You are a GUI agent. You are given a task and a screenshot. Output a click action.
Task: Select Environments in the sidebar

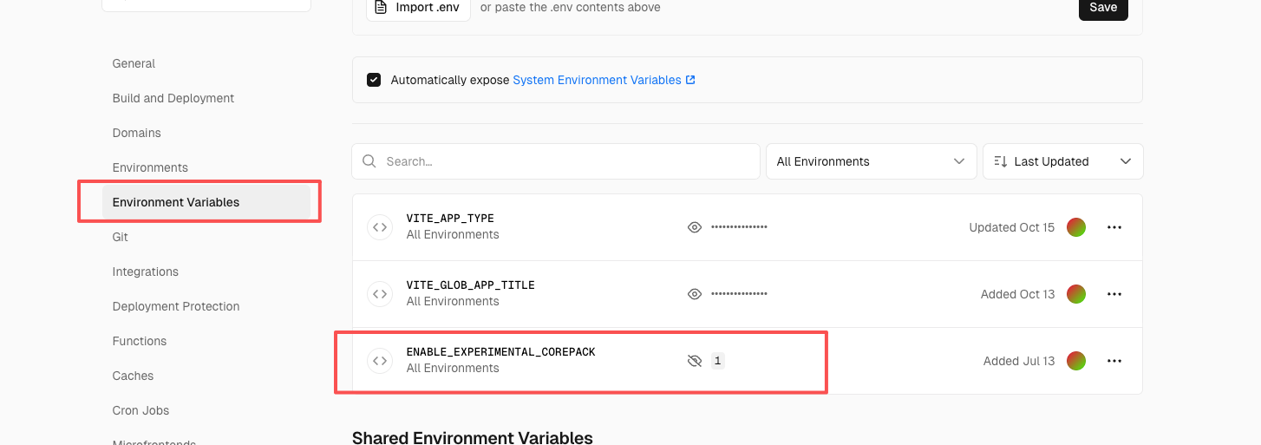pos(150,167)
